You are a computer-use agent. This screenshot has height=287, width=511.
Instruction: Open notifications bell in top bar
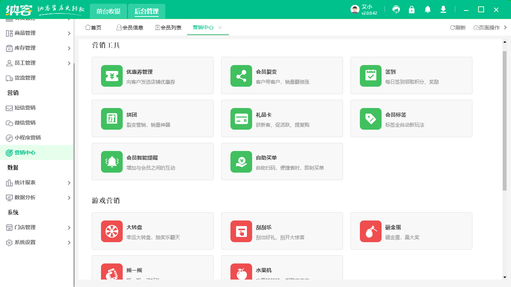click(x=428, y=10)
